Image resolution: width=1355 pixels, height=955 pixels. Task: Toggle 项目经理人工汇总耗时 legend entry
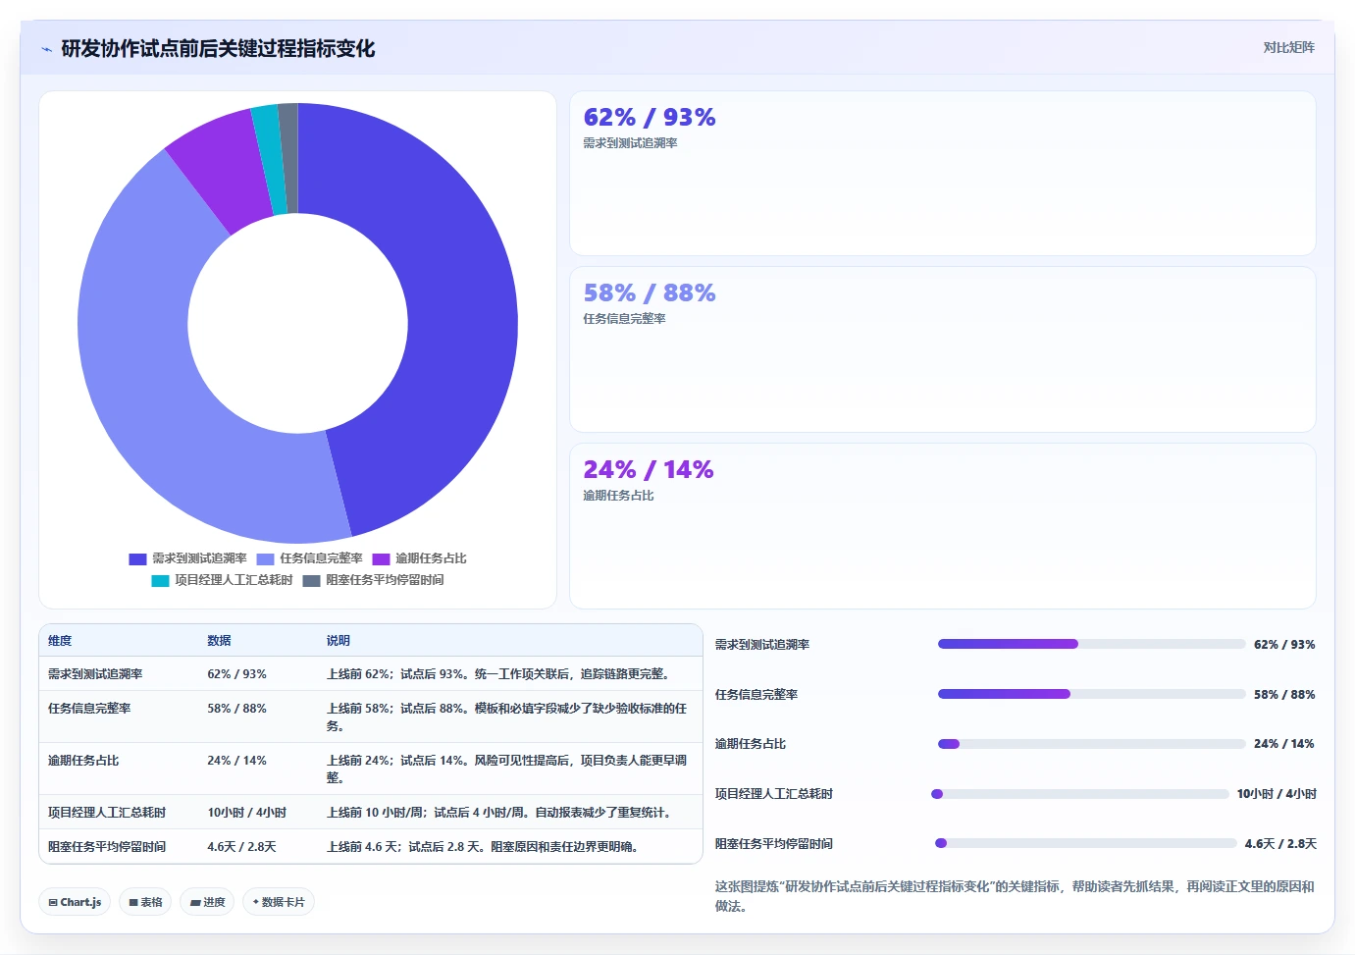coord(222,580)
